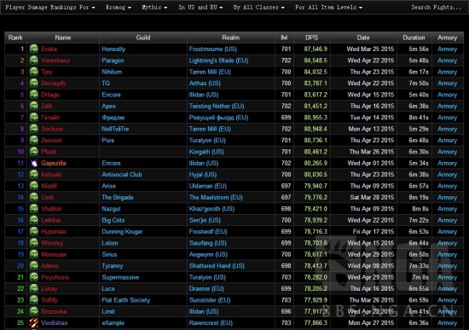Click the class icon beside Verestrasz
The image size is (469, 330).
(34, 61)
